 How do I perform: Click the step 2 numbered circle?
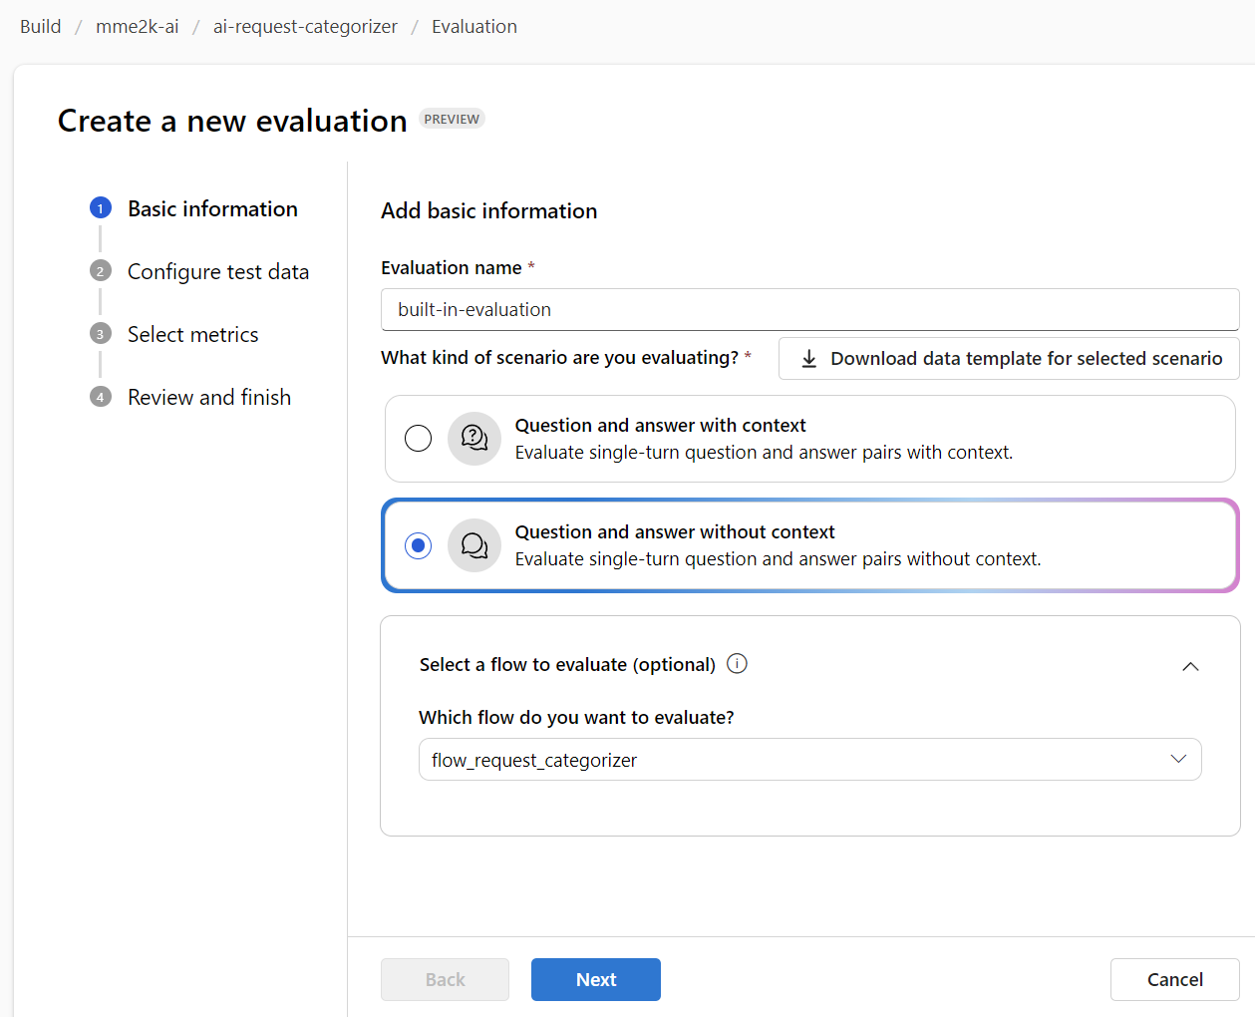click(x=101, y=271)
